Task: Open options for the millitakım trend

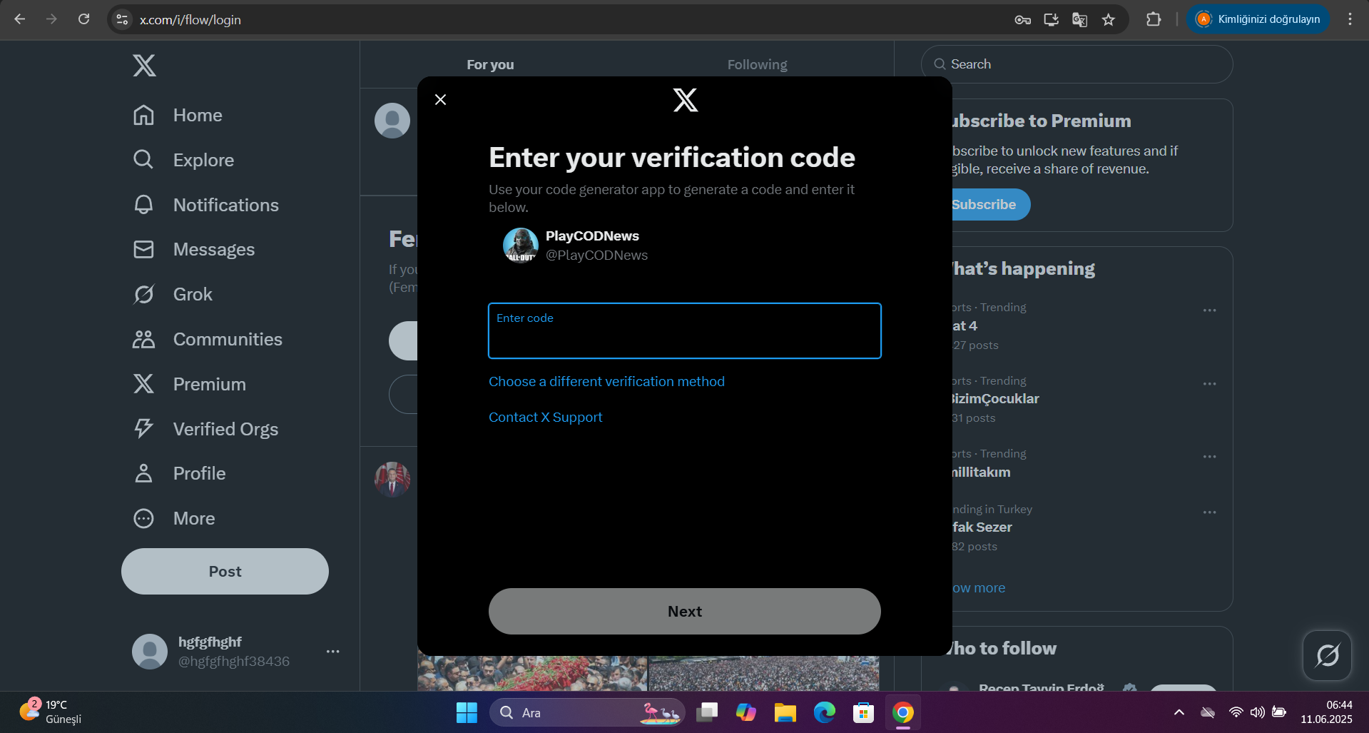Action: coord(1209,457)
